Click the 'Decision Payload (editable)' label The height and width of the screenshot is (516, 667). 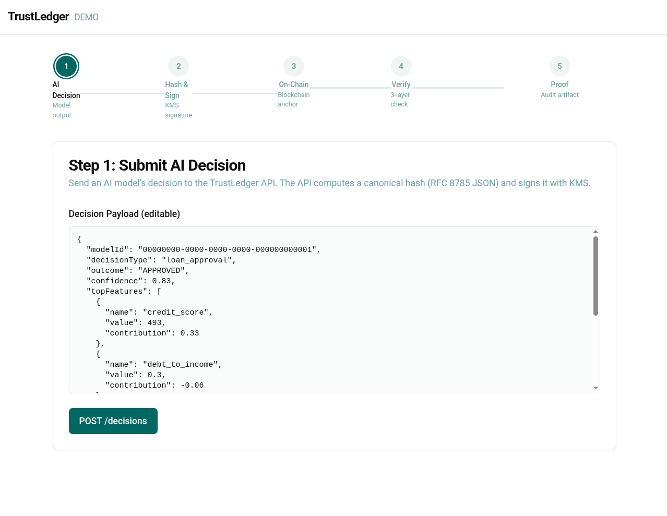pos(124,214)
